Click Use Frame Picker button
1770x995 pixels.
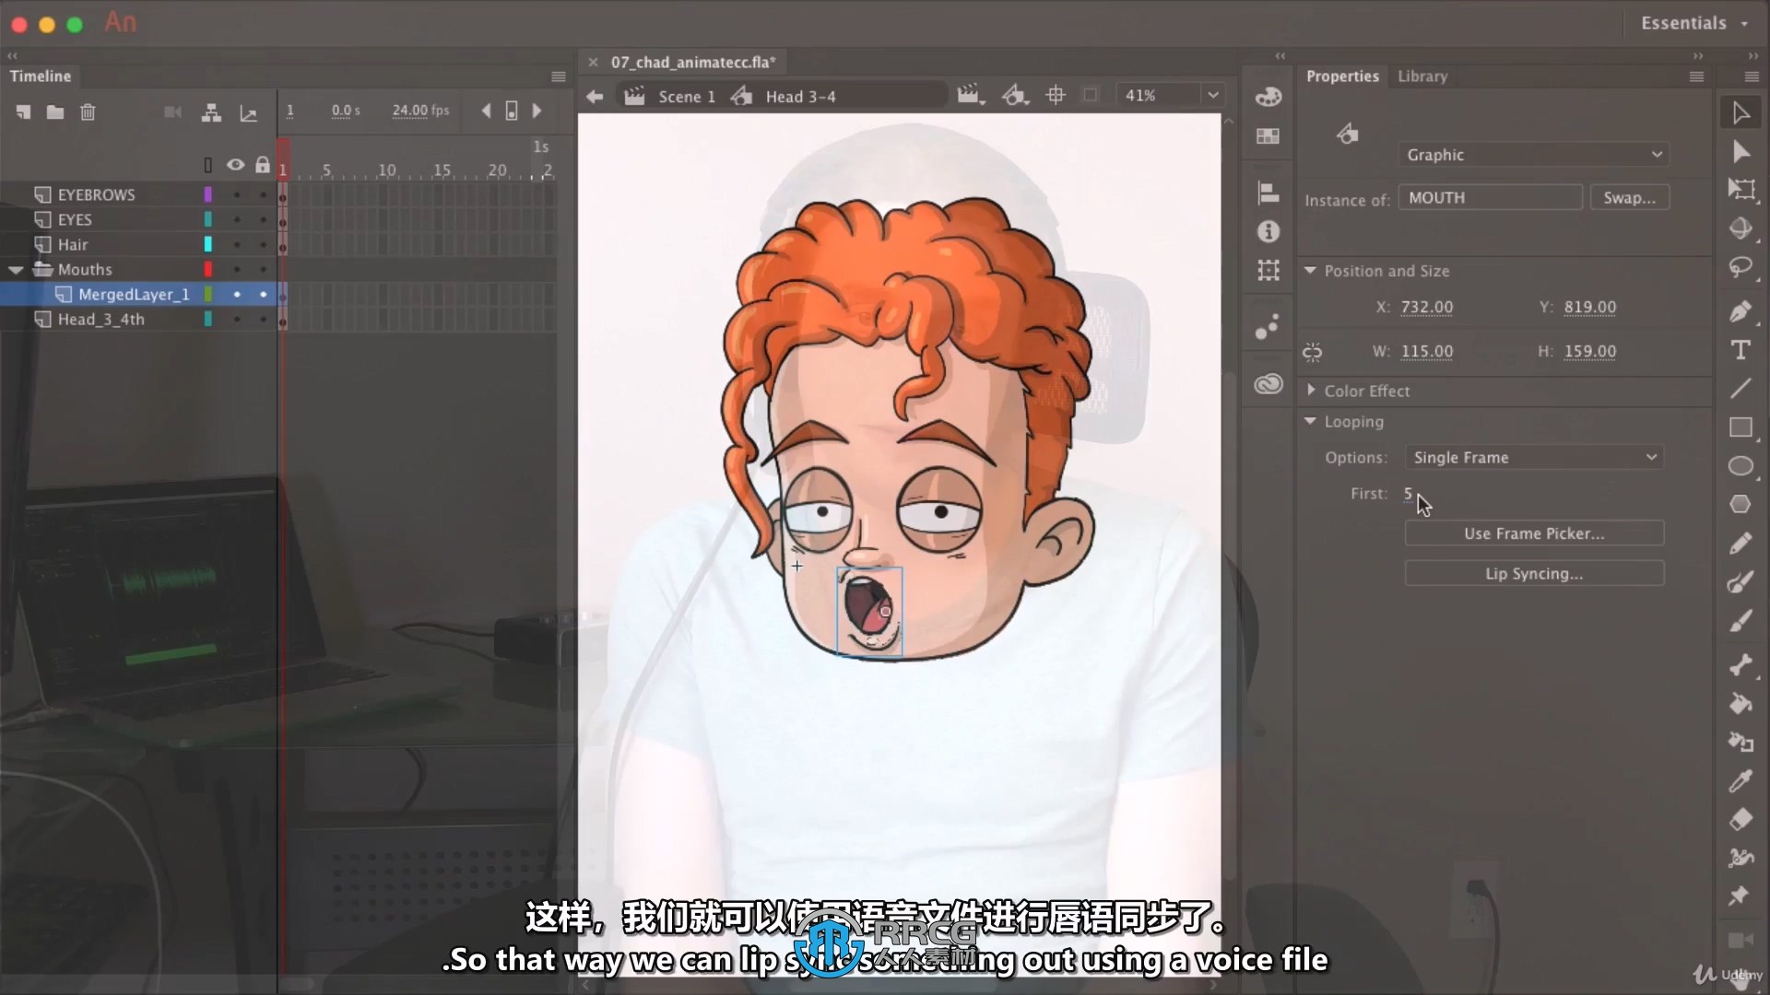[1533, 533]
